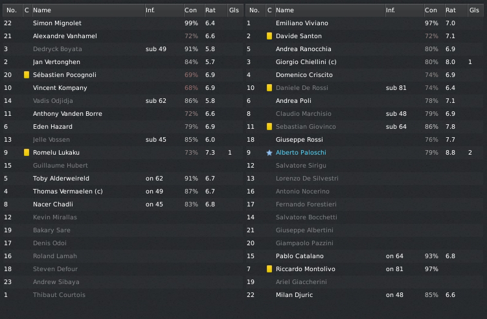This screenshot has height=319, width=487.
Task: Click Sébastien Pocognoli's yellow card icon
Action: pyautogui.click(x=27, y=75)
